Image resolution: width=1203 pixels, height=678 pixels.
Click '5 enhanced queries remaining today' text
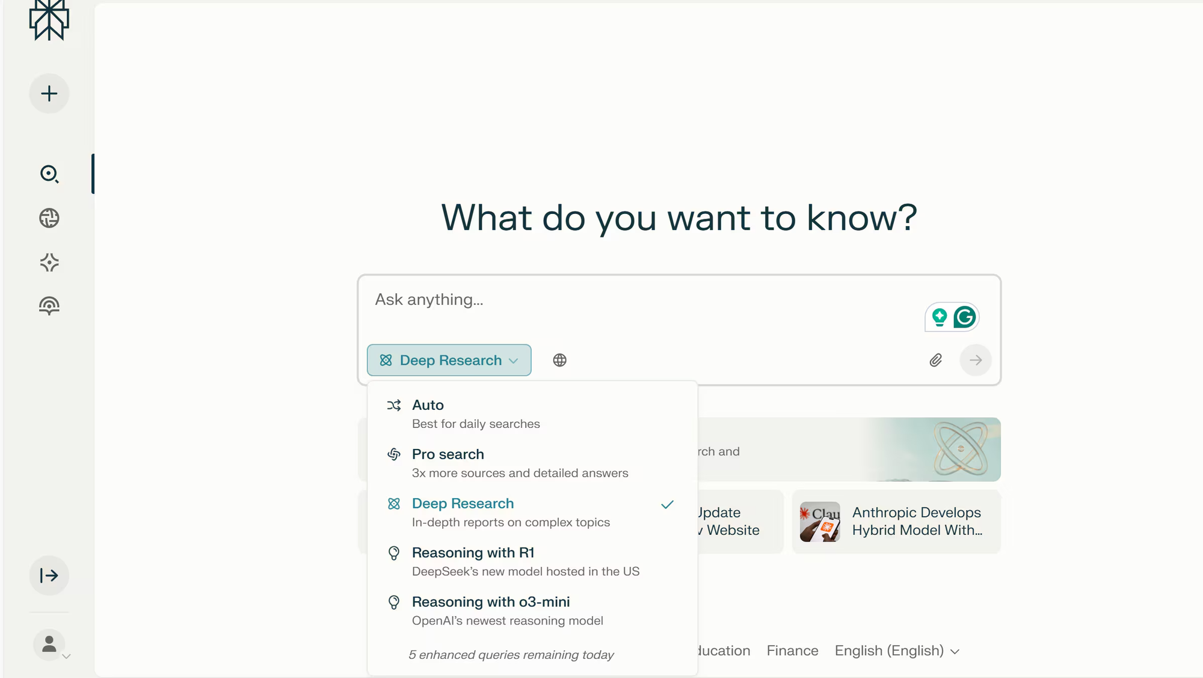511,655
